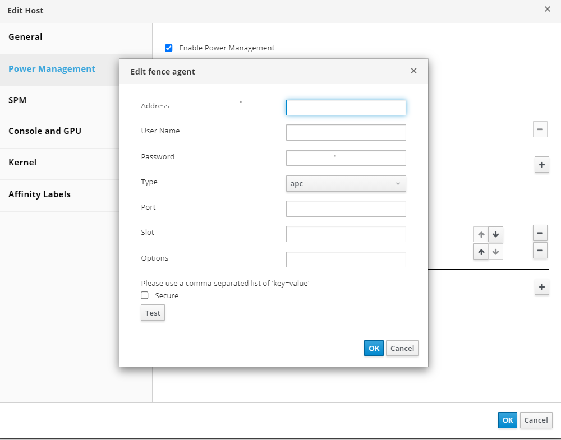Remove the first agent row beside the arrows
Image resolution: width=561 pixels, height=440 pixels.
(540, 233)
